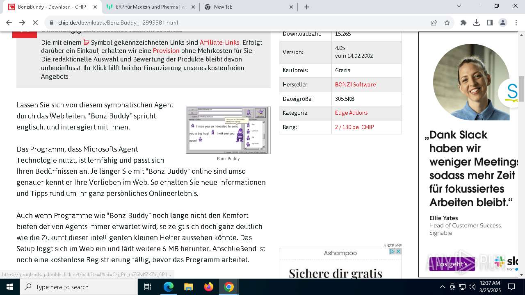The image size is (525, 295).
Task: Open the Chrome side panel
Action: pyautogui.click(x=490, y=23)
